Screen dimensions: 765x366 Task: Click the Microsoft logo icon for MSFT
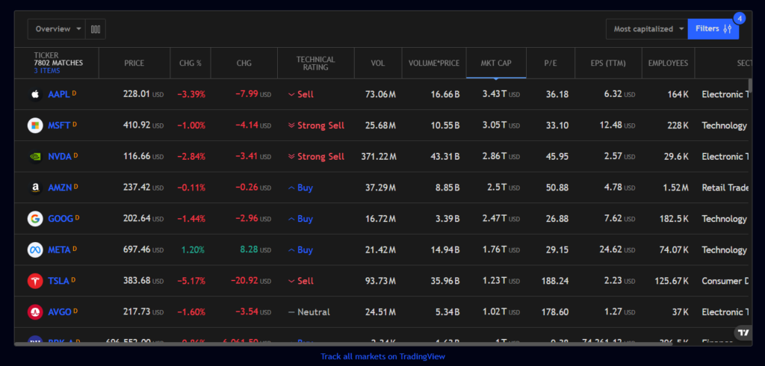click(x=34, y=125)
